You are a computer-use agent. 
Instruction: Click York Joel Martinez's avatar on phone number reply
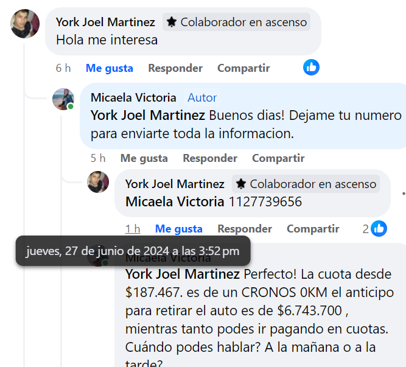[98, 182]
